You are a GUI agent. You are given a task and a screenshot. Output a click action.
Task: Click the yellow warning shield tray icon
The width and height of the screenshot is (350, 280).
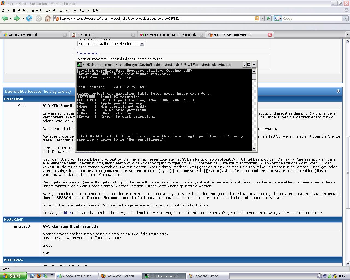pyautogui.click(x=335, y=276)
